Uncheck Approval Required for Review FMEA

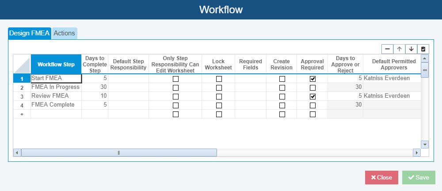pos(312,96)
